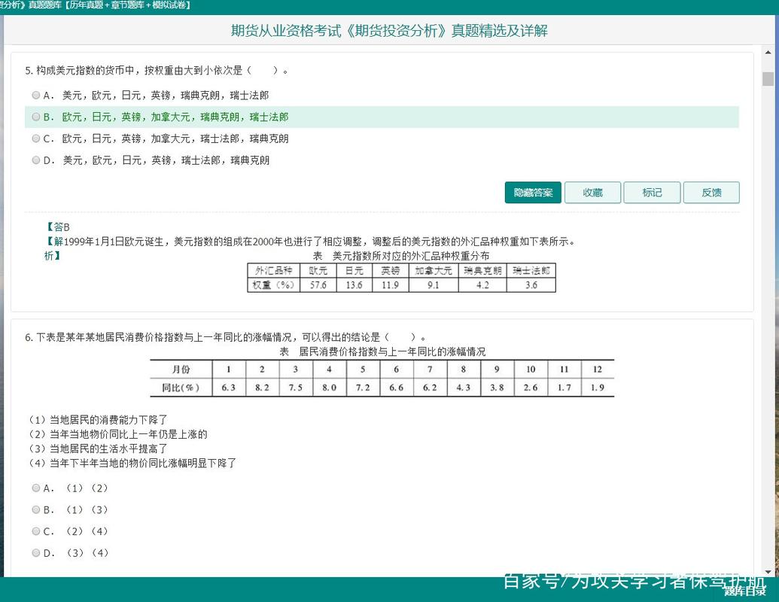Click the 反馈 feedback button
Image resolution: width=779 pixels, height=602 pixels.
pyautogui.click(x=711, y=193)
